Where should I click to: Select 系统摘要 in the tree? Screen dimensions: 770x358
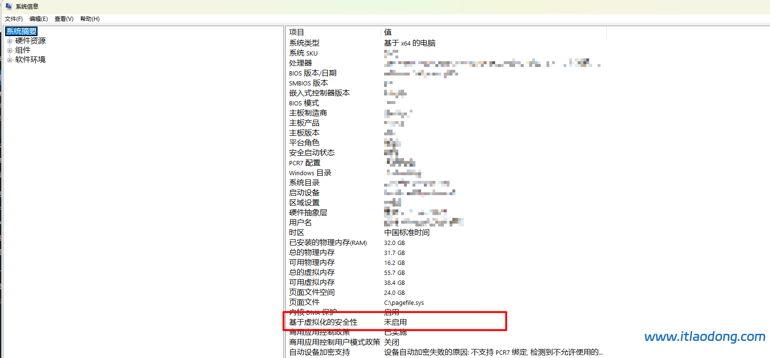[x=21, y=31]
